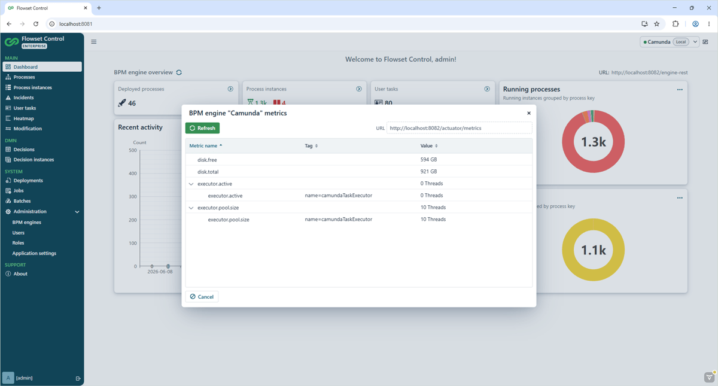Screen dimensions: 718x386
Task: Click the Flowset Control logo
Action: (x=11, y=42)
